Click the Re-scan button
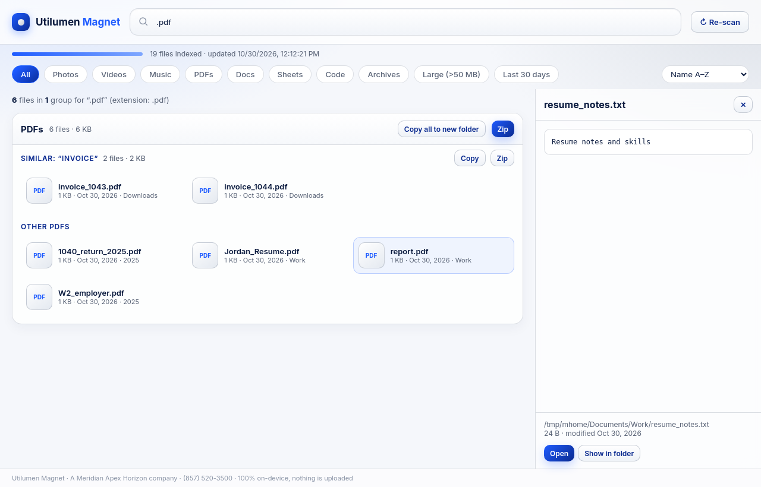Viewport: 761px width, 487px height. (x=720, y=22)
